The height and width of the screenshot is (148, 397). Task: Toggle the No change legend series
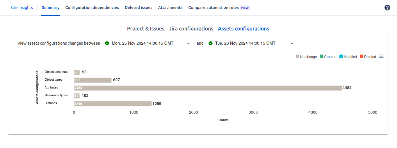pyautogui.click(x=306, y=57)
